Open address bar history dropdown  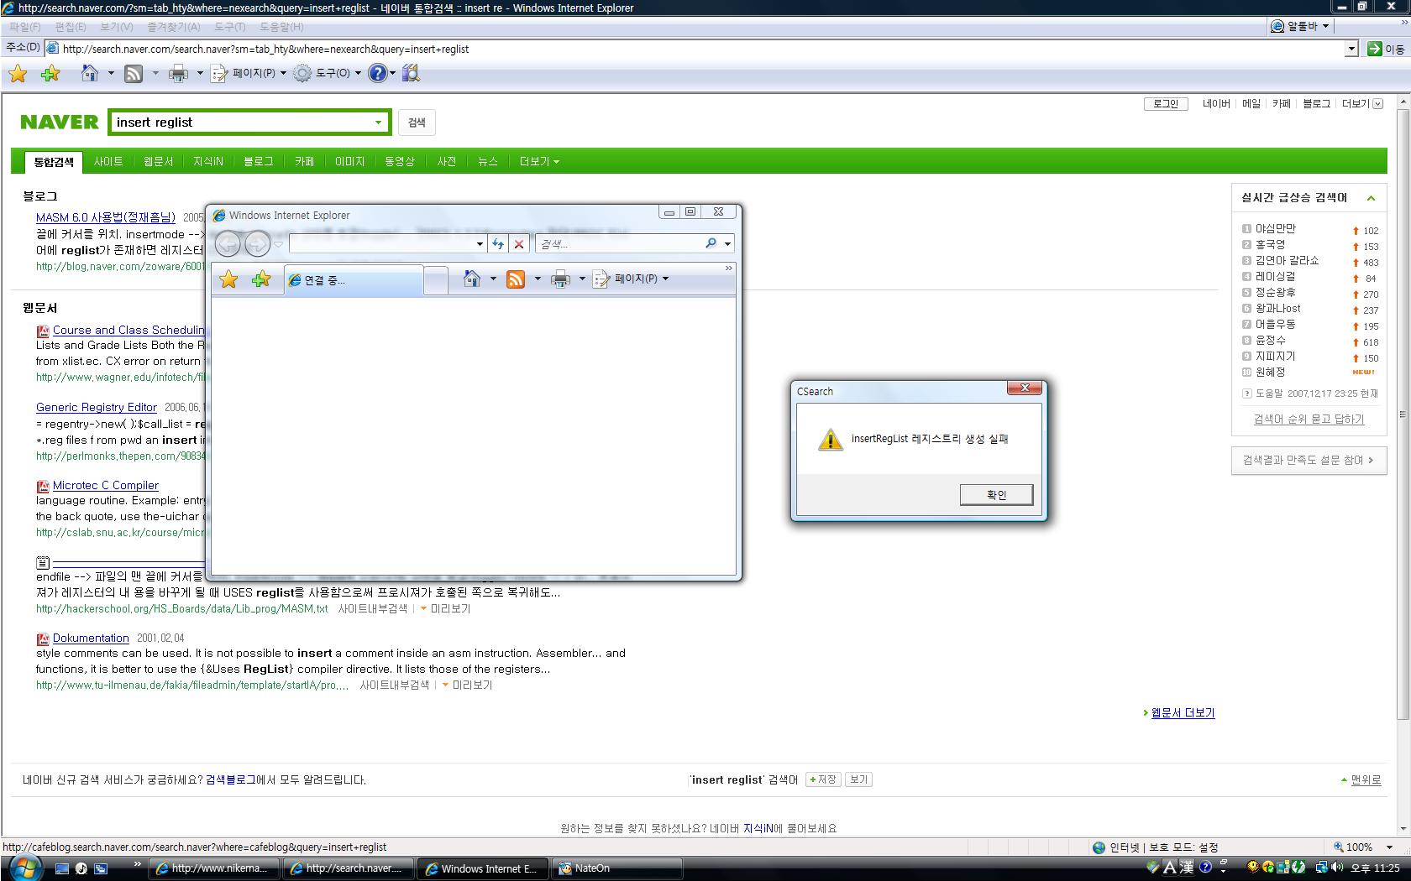pos(1351,49)
